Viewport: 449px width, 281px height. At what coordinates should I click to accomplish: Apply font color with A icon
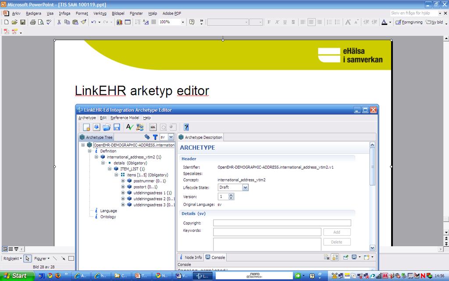click(384, 22)
